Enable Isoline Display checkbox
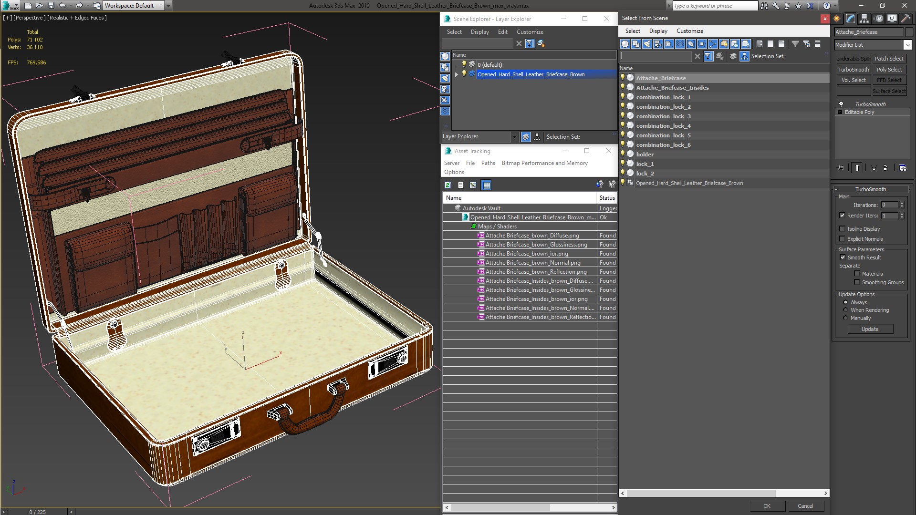Screen dimensions: 916x515 point(843,229)
